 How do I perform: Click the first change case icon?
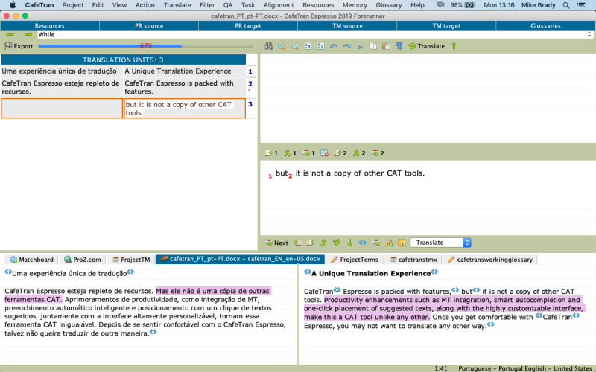(308, 46)
